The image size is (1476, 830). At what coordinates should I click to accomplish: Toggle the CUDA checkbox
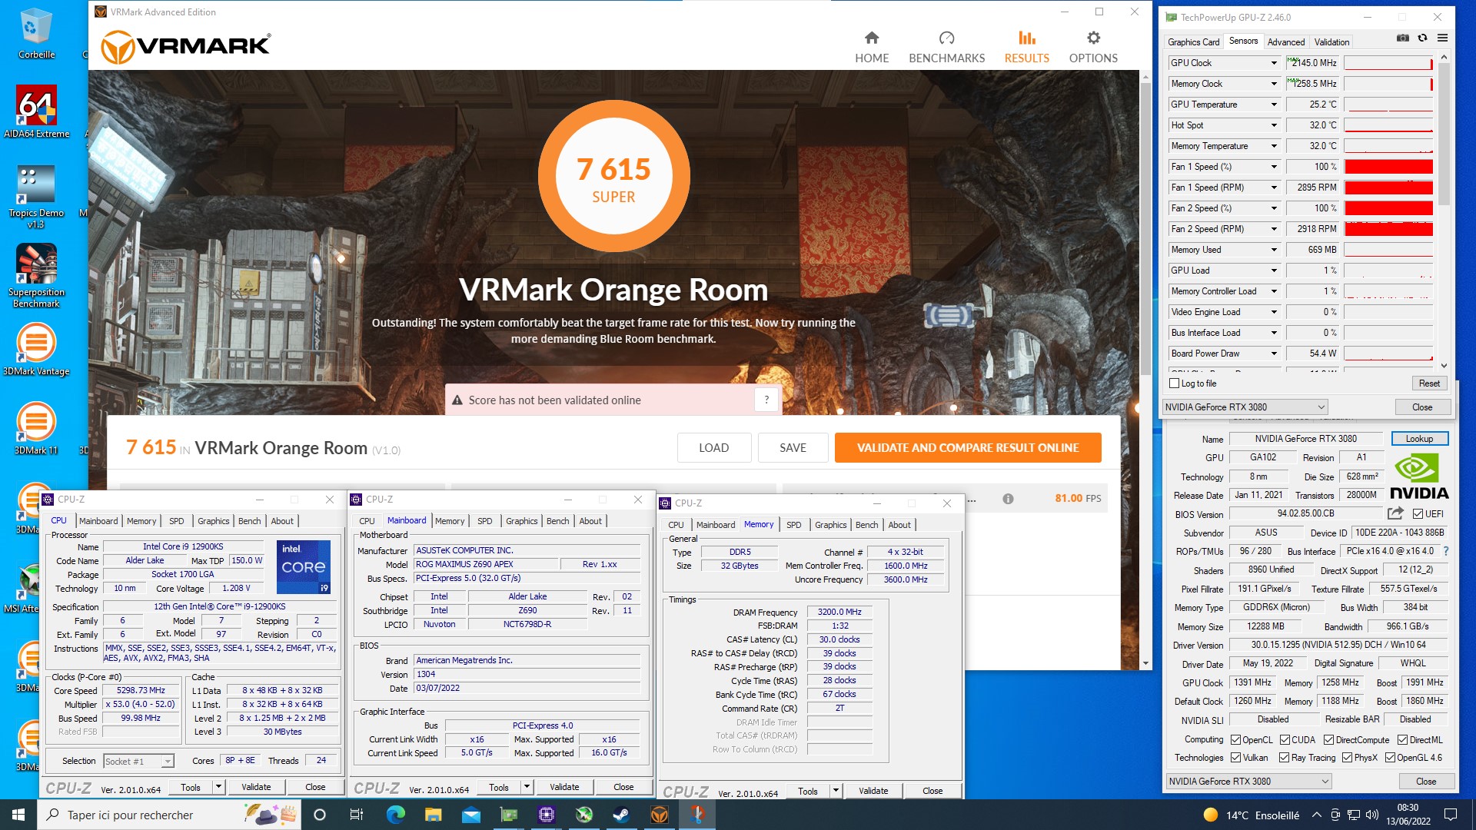pos(1285,740)
